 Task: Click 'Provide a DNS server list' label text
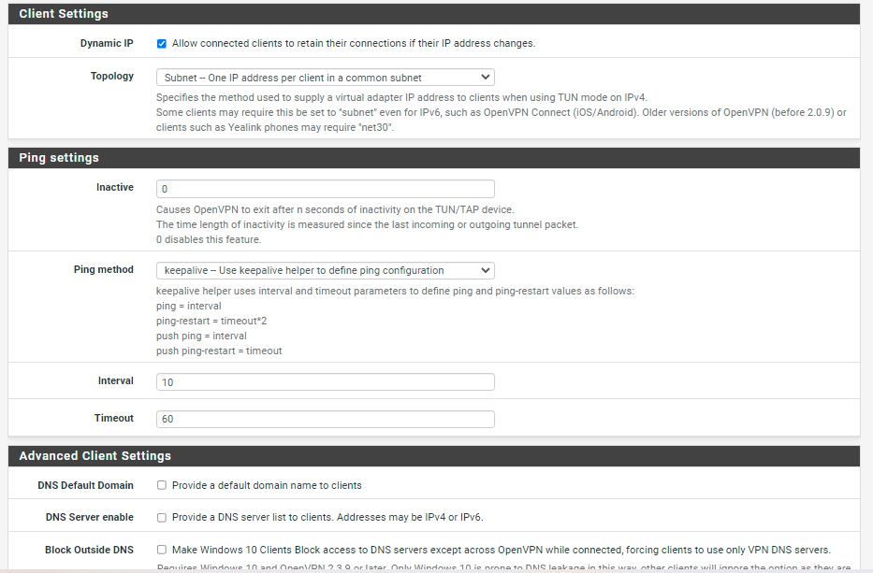pyautogui.click(x=327, y=517)
